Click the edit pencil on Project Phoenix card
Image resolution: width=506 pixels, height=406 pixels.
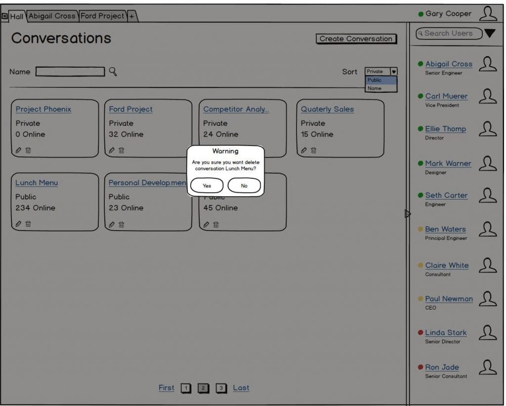(x=18, y=150)
